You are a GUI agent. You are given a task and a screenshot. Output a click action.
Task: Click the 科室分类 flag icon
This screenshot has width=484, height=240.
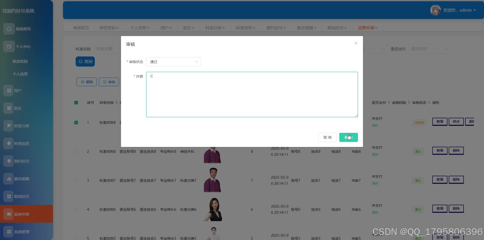click(x=9, y=126)
